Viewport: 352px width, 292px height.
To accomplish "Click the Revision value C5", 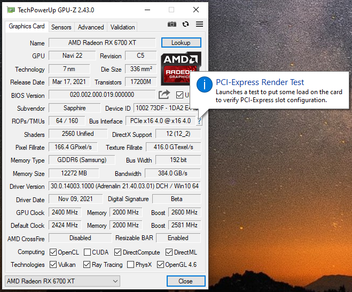I will pyautogui.click(x=141, y=56).
